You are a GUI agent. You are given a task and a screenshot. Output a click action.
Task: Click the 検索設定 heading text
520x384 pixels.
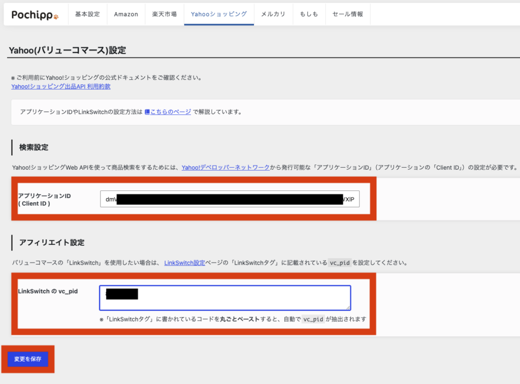(x=34, y=148)
